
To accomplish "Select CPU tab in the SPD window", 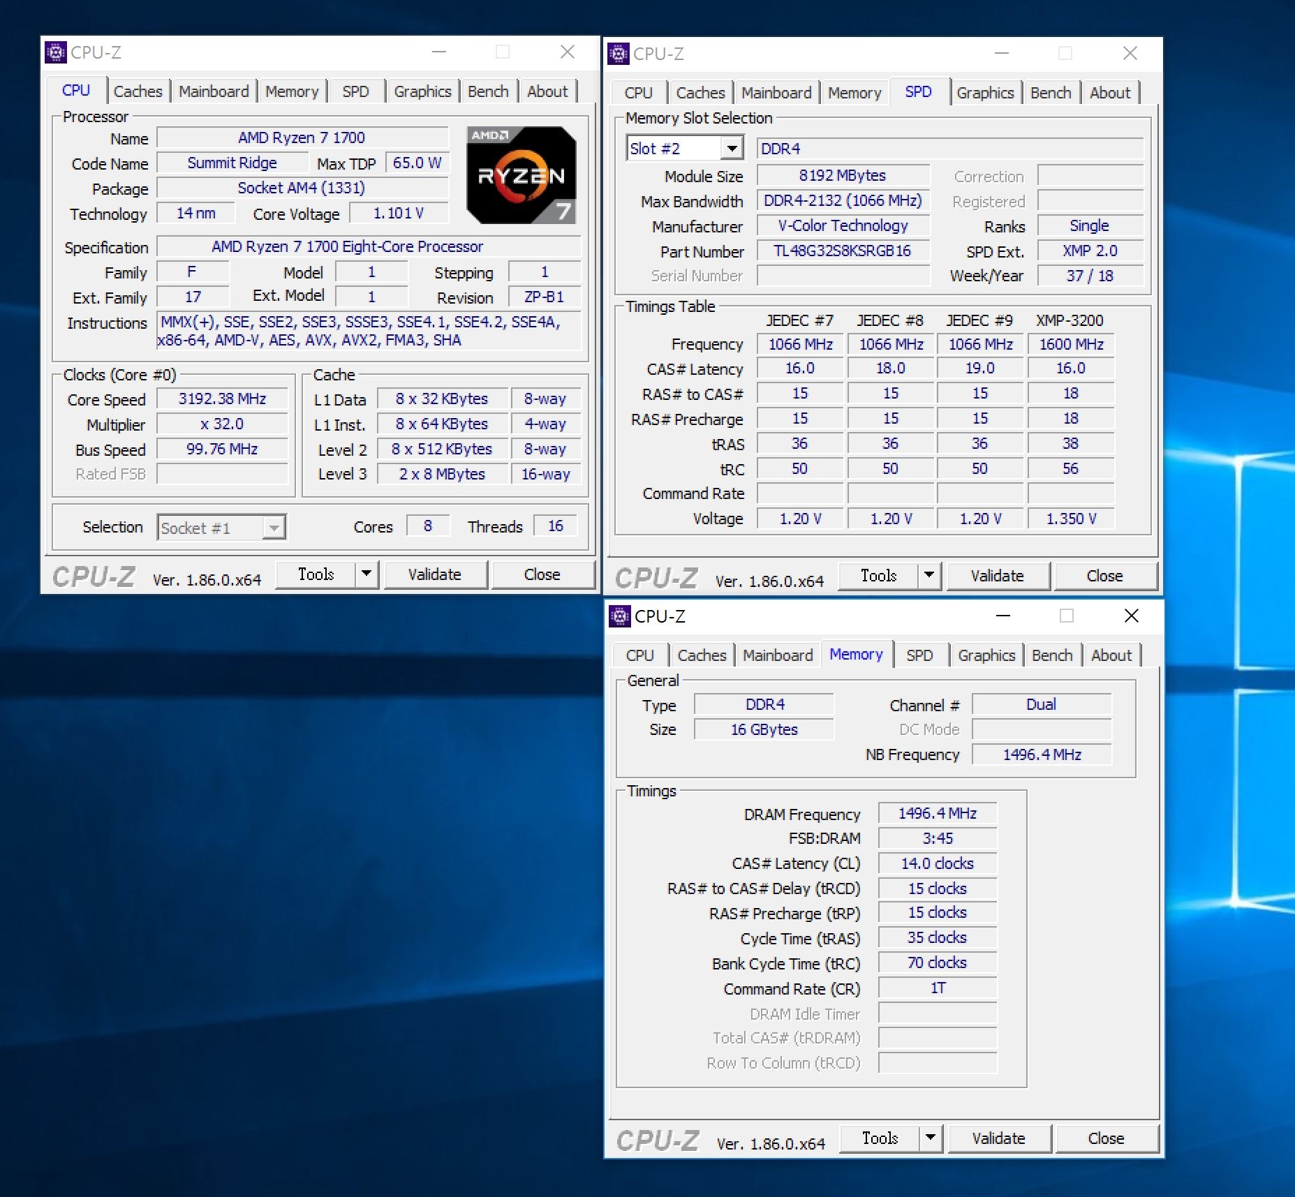I will [x=638, y=93].
